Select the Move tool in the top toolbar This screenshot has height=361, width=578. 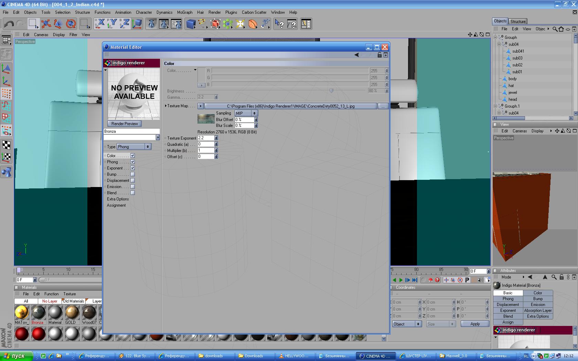pos(46,24)
